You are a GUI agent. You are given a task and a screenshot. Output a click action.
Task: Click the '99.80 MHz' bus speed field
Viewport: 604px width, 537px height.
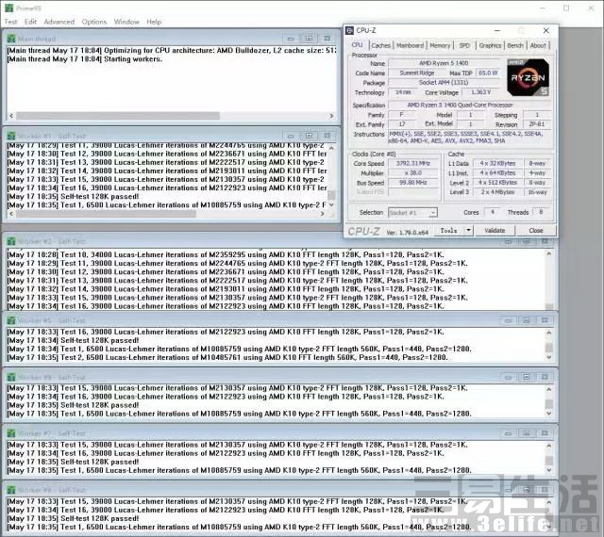[413, 183]
